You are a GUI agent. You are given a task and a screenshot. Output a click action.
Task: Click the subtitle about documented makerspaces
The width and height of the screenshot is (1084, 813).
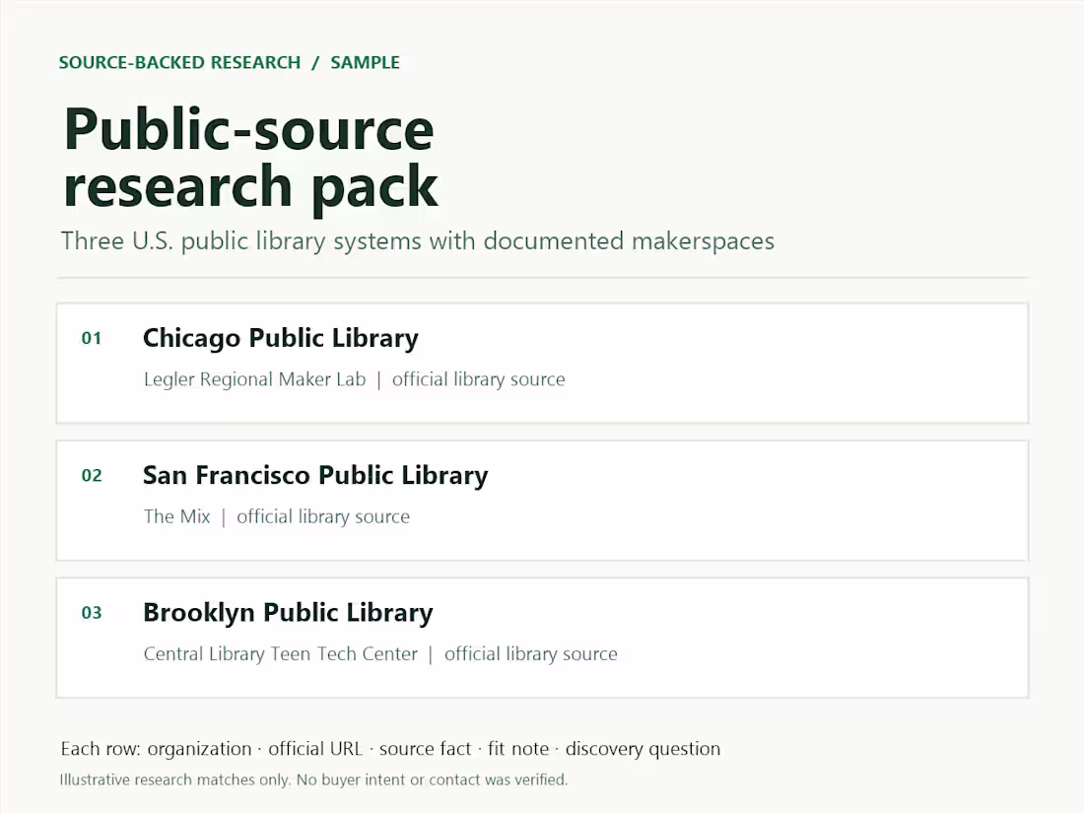[418, 241]
